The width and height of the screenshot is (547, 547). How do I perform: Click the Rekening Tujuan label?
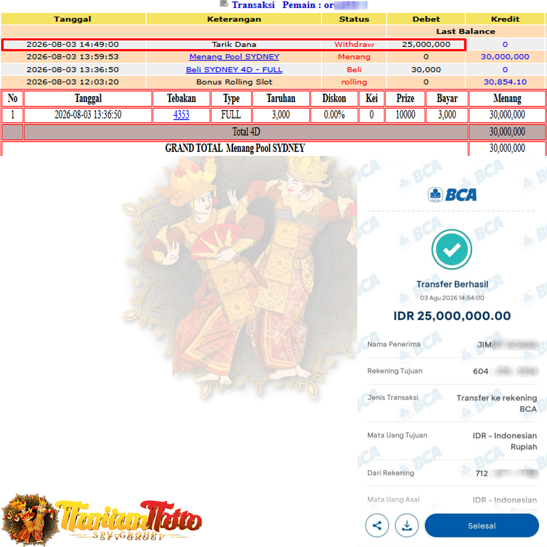point(395,371)
